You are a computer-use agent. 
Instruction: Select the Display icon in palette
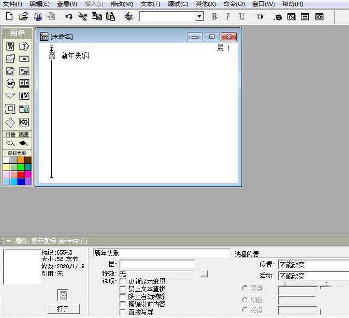click(10, 46)
